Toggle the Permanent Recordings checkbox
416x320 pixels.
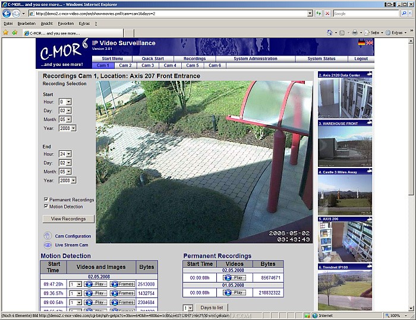46,199
